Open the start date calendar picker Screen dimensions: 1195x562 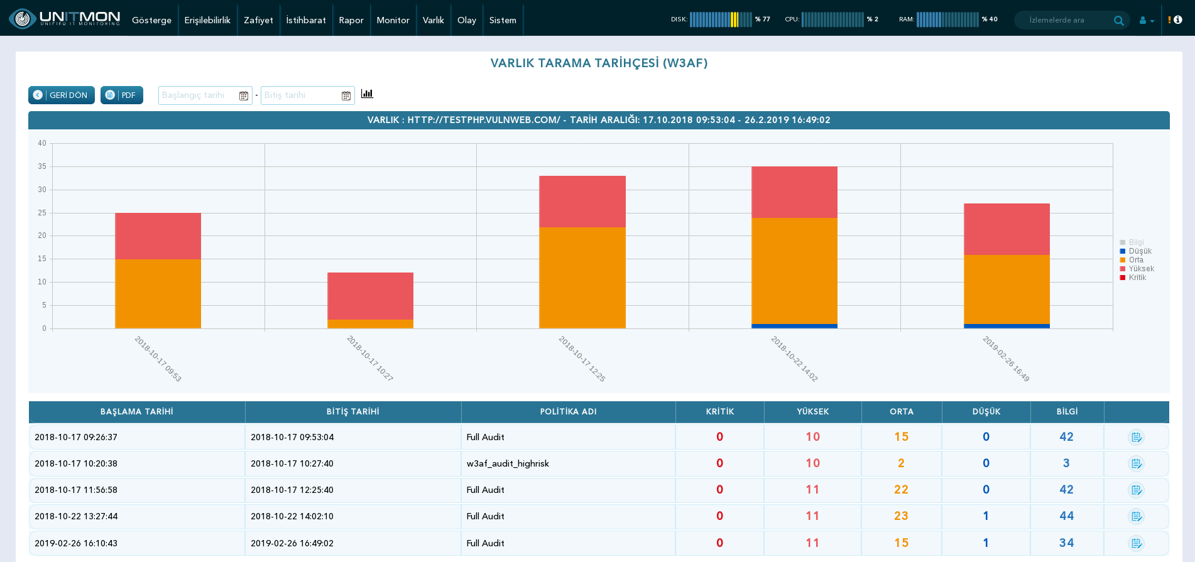244,95
